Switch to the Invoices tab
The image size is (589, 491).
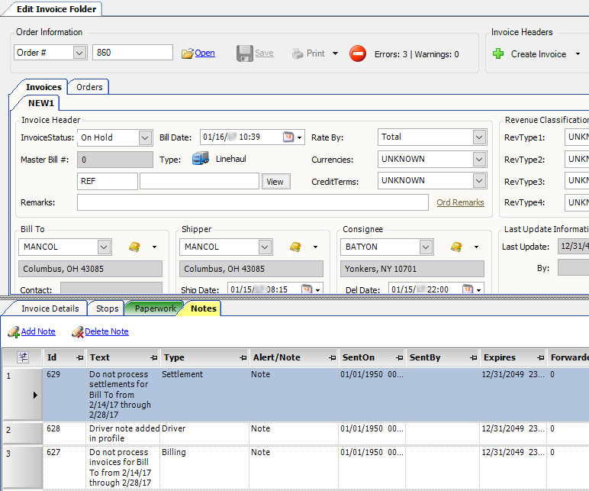click(x=43, y=87)
